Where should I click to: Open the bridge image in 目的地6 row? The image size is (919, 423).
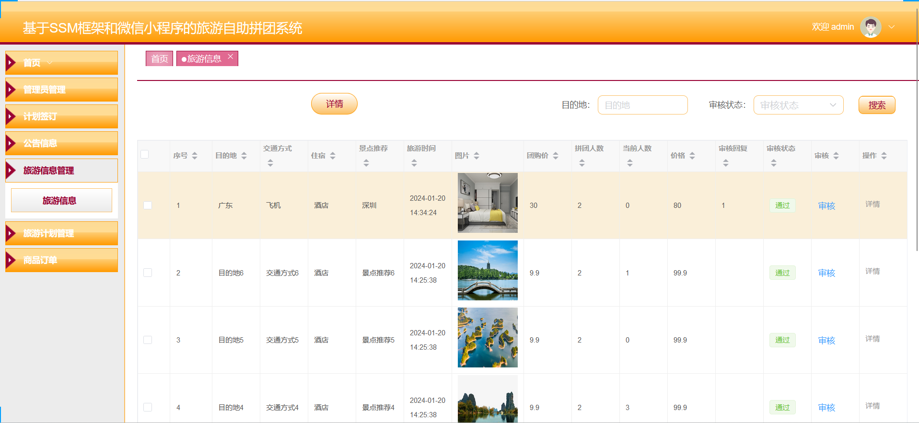[x=488, y=270]
